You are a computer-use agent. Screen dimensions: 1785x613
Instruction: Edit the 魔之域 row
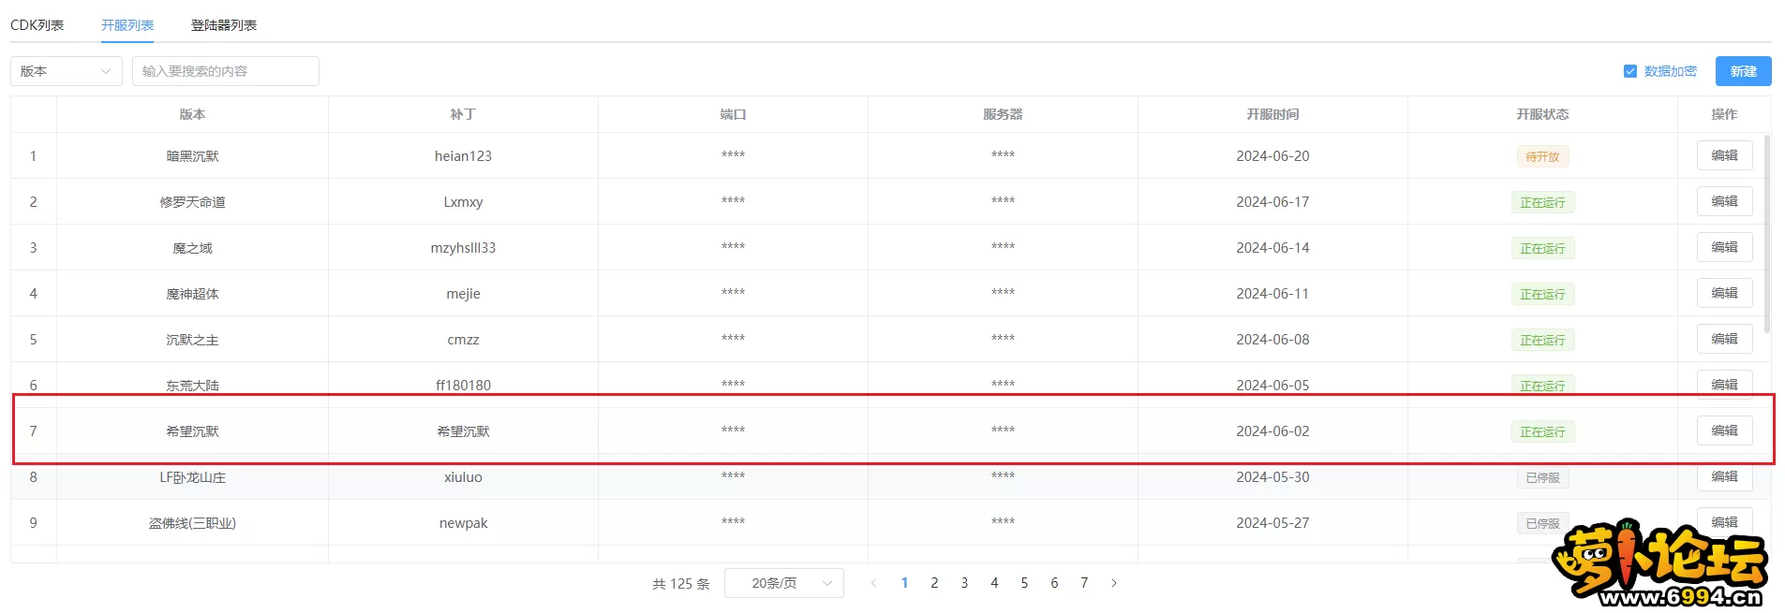click(1724, 247)
